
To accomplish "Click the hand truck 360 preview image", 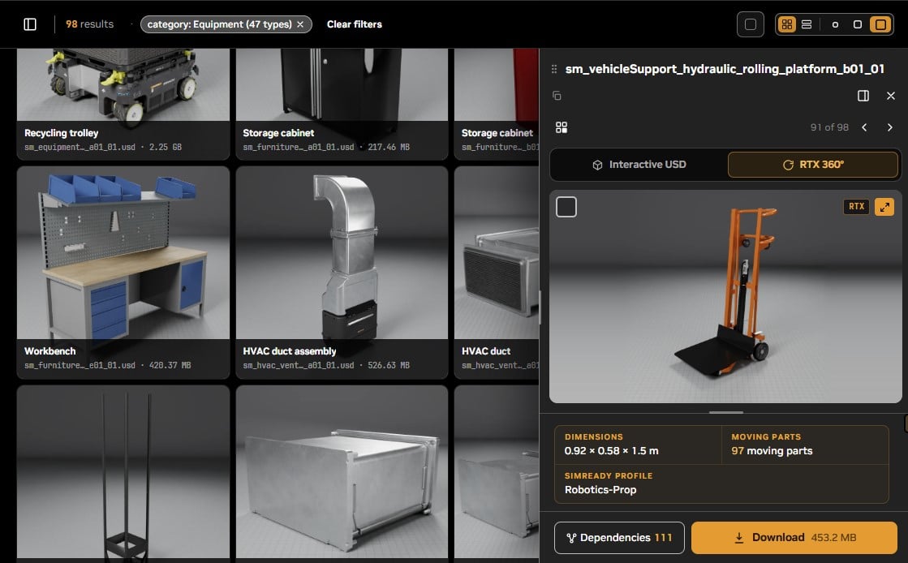I will point(725,297).
